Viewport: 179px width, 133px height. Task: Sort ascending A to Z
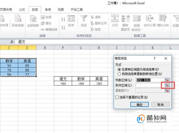(x=63, y=19)
